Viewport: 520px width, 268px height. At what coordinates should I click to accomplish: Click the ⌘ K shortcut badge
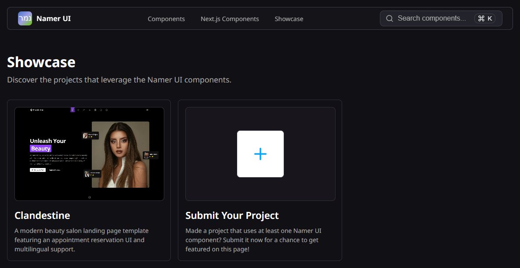[x=485, y=18]
